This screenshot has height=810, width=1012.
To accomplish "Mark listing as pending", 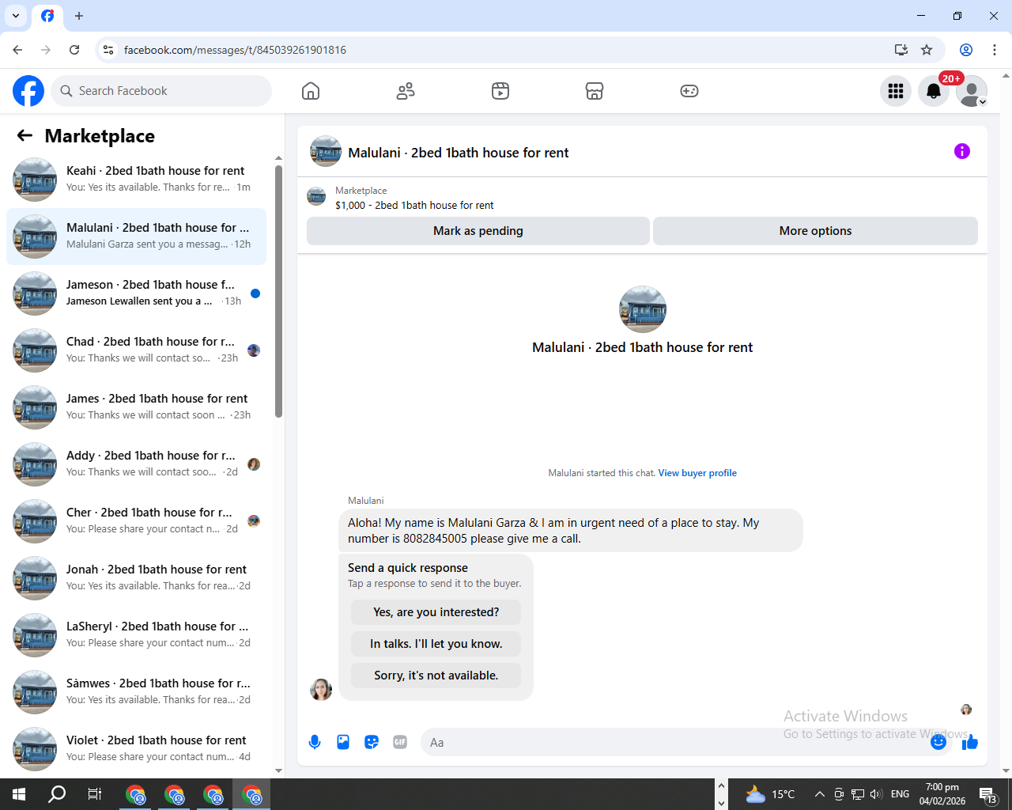I will (478, 231).
